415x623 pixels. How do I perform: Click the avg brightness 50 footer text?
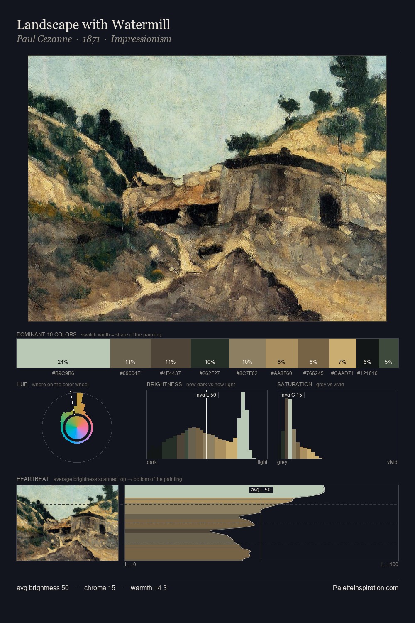pyautogui.click(x=43, y=588)
